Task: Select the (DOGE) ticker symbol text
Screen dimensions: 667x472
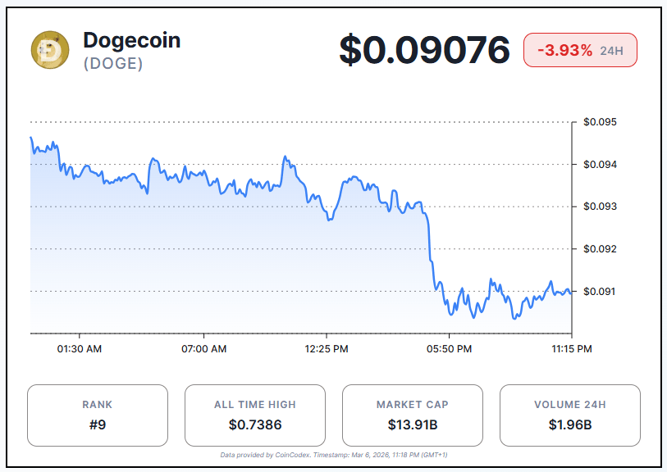Action: [x=113, y=63]
